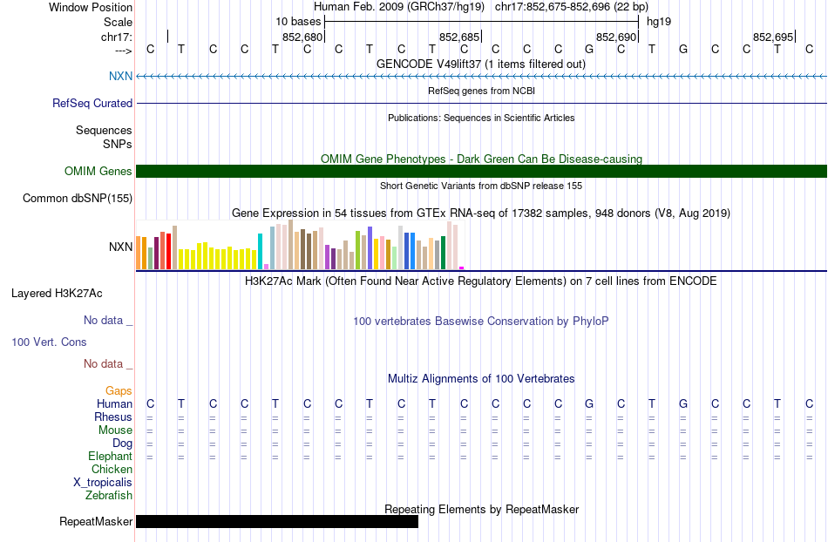Image resolution: width=828 pixels, height=542 pixels.
Task: Click the orange Gaps label
Action: pyautogui.click(x=119, y=390)
